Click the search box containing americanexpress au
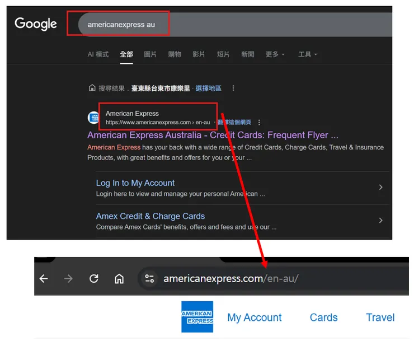414x341 pixels. (x=235, y=24)
